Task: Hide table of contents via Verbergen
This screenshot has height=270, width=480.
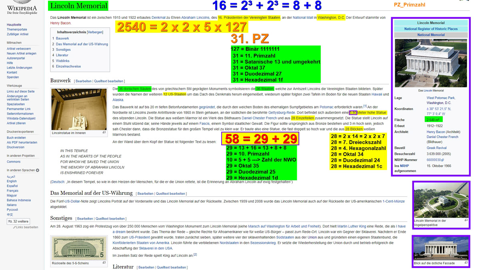Action: pyautogui.click(x=95, y=32)
